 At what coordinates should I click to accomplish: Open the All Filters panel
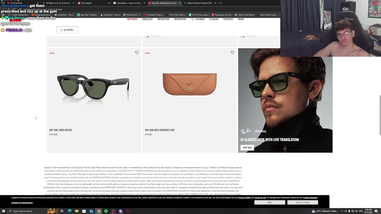coord(67,30)
